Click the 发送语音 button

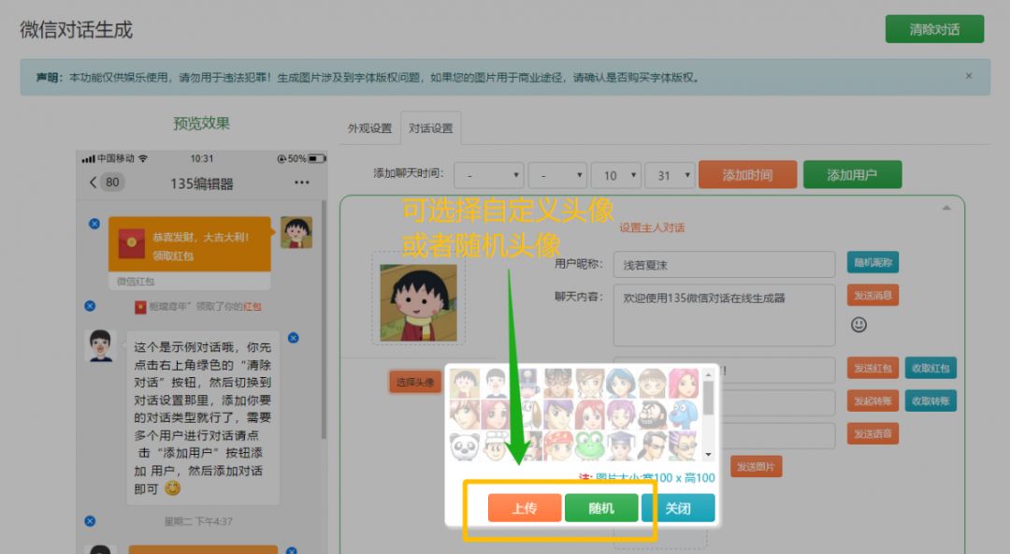(x=873, y=434)
